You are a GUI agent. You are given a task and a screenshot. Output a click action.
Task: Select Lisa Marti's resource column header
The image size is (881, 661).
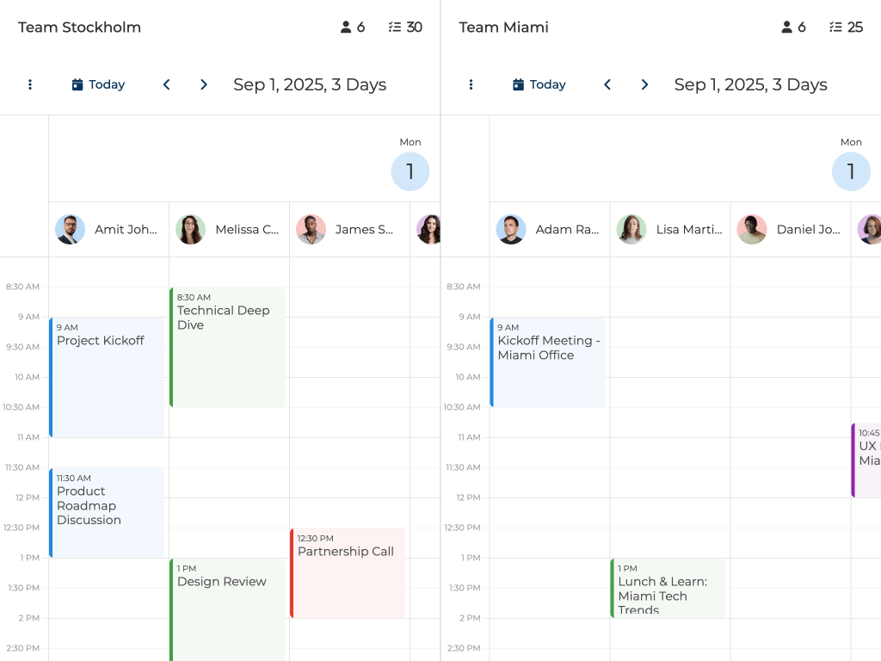[669, 230]
